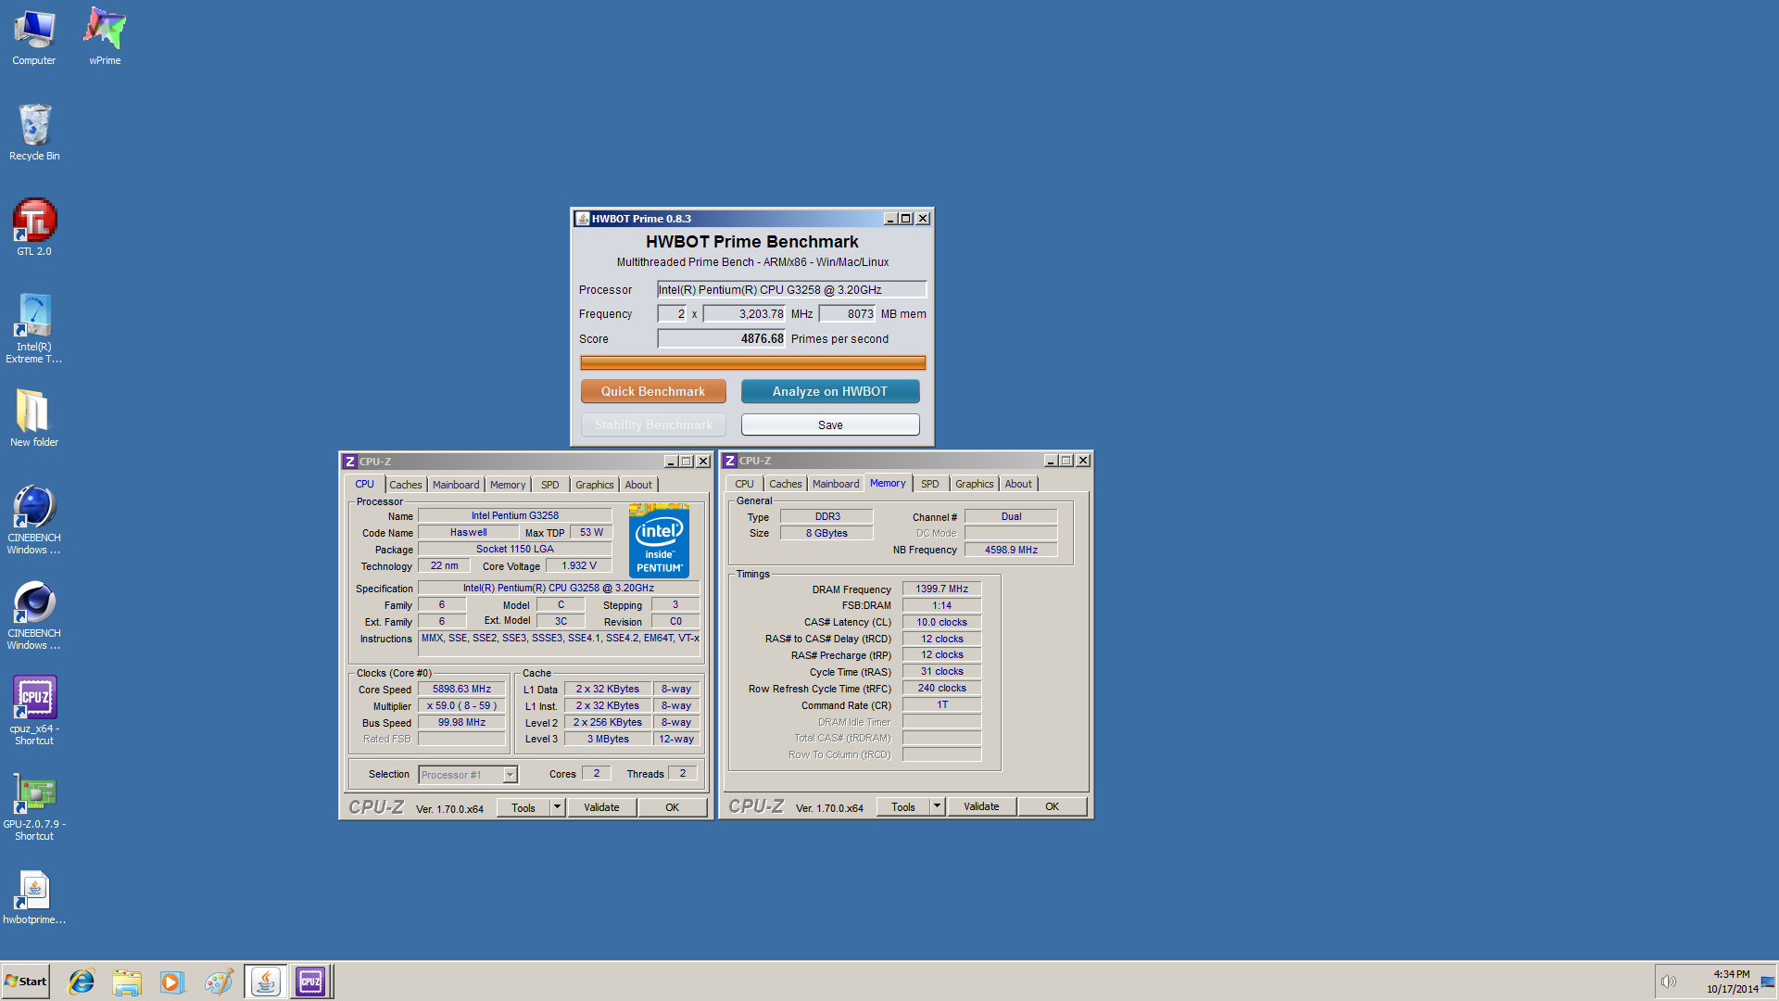Open the Computer desktop icon
The image size is (1779, 1001).
[34, 37]
